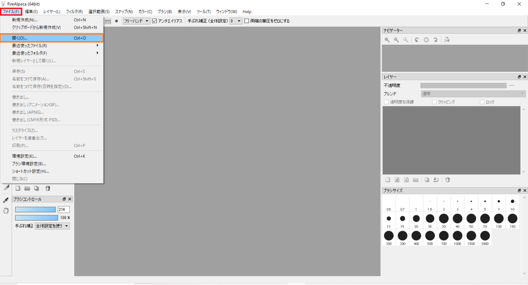
Task: Open the ウィンドウ(W) menu
Action: [x=226, y=11]
